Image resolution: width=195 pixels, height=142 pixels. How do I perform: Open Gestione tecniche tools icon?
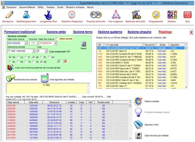click(136, 15)
